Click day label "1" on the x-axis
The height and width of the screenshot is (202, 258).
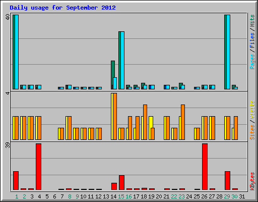coord(17,196)
